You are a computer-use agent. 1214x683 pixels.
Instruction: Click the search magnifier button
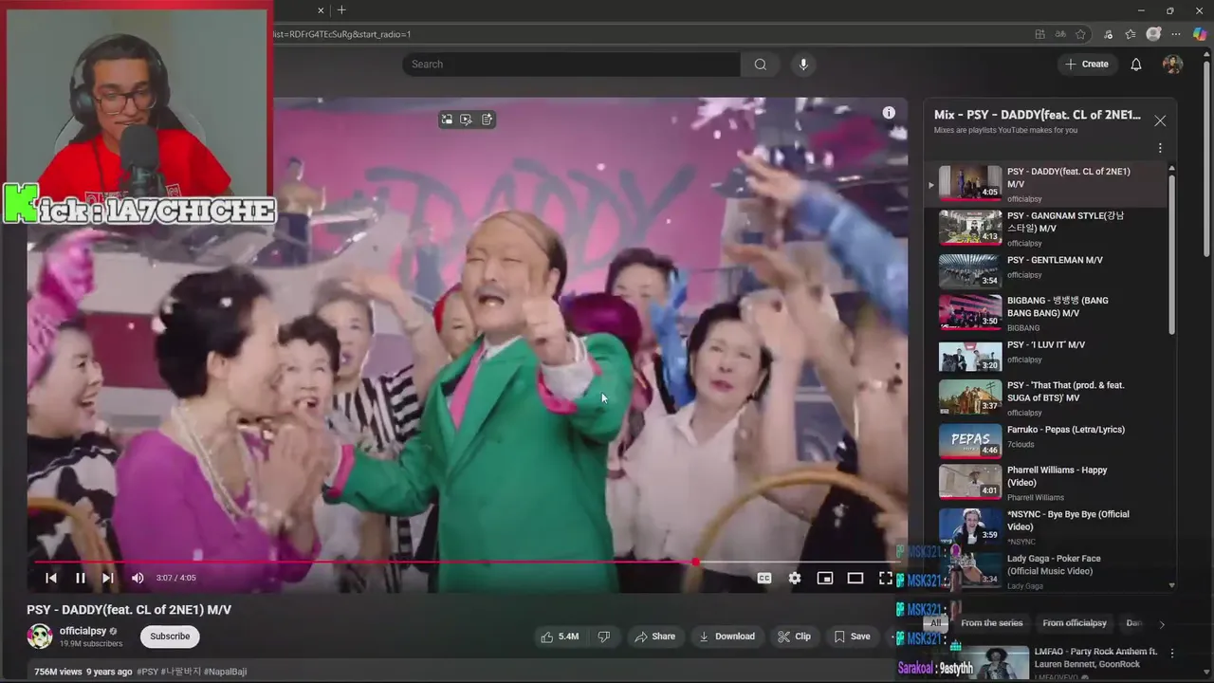click(761, 65)
